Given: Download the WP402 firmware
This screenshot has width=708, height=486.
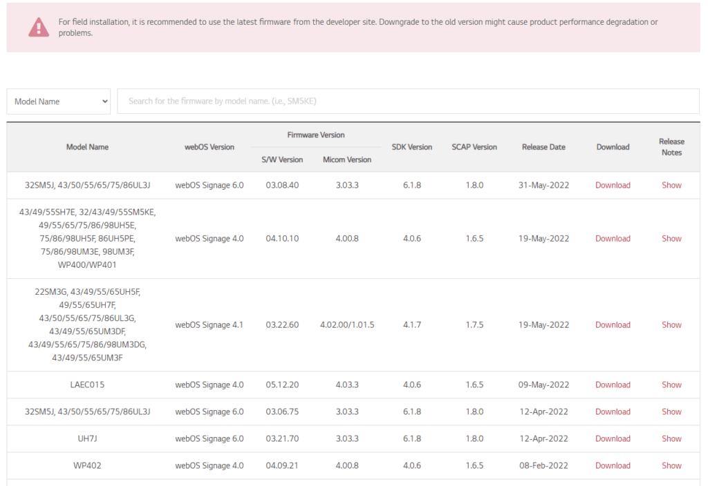Looking at the screenshot, I should coord(613,466).
